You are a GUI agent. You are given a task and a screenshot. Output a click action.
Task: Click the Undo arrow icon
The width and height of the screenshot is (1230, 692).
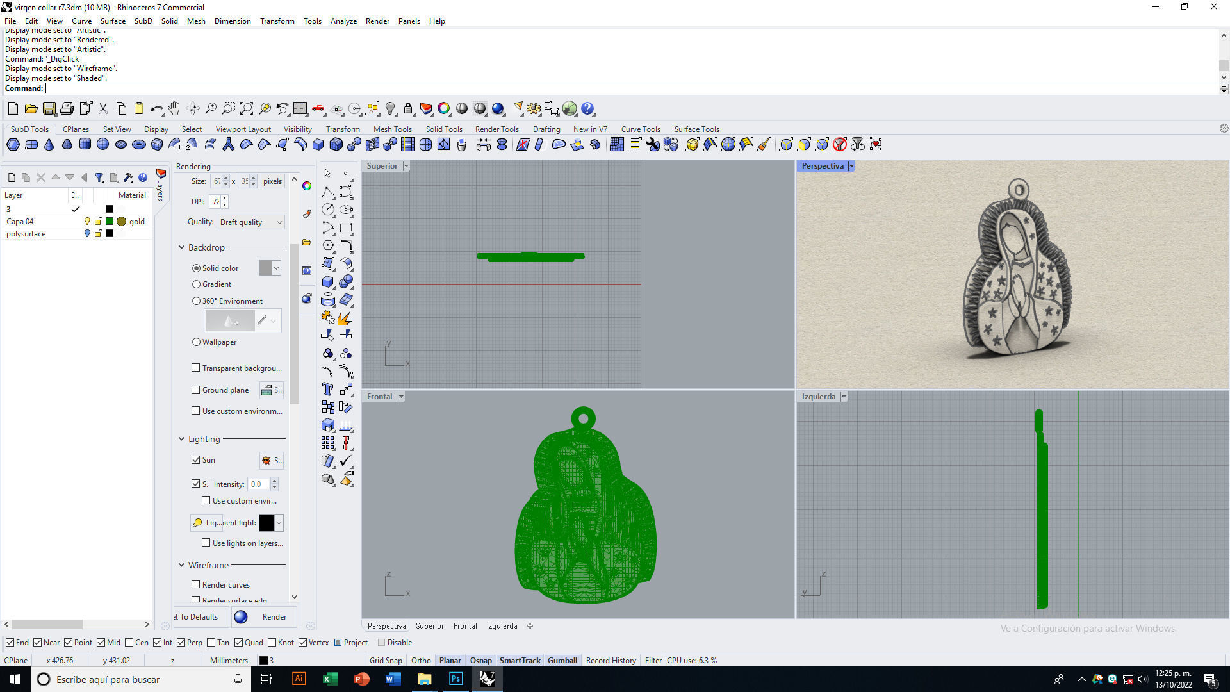(156, 108)
